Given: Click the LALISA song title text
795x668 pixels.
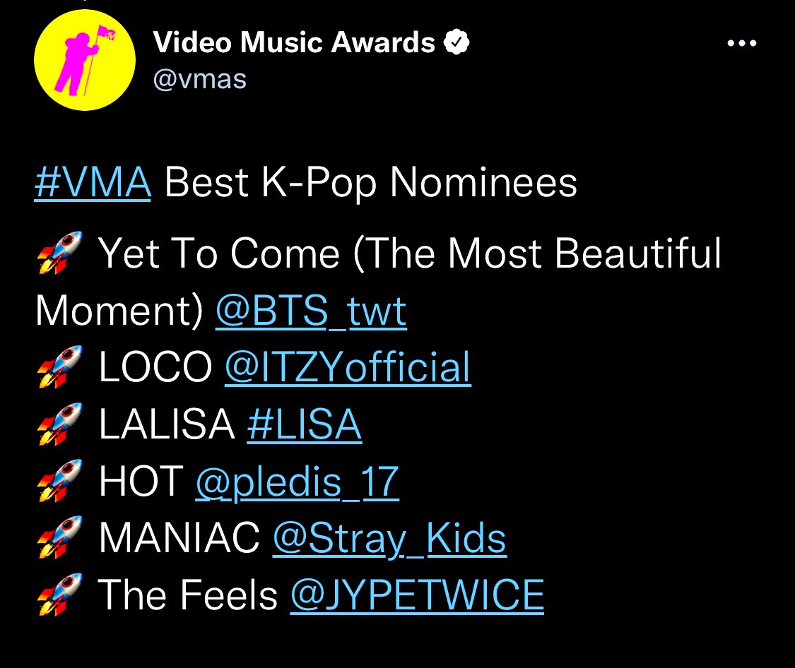Looking at the screenshot, I should point(167,424).
